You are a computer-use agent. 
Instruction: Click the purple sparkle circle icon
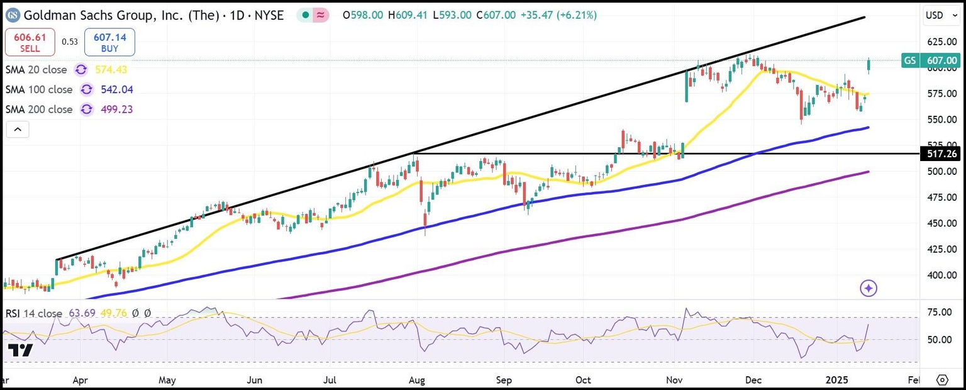click(x=869, y=288)
